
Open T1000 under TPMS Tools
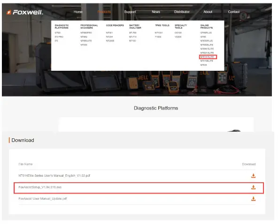pos(159,37)
